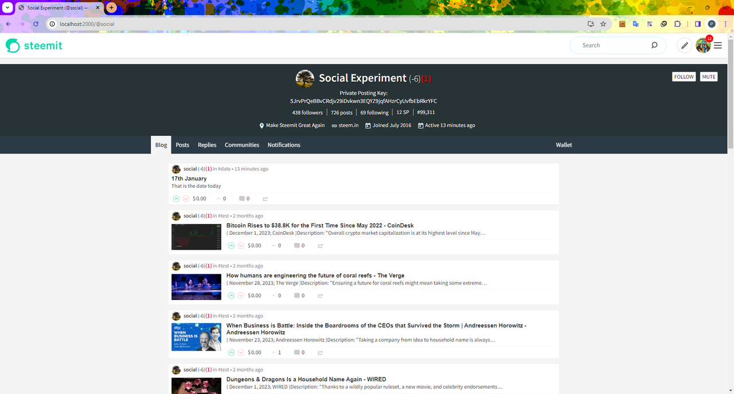
Task: Open comments icon on 17th January post
Action: [241, 199]
